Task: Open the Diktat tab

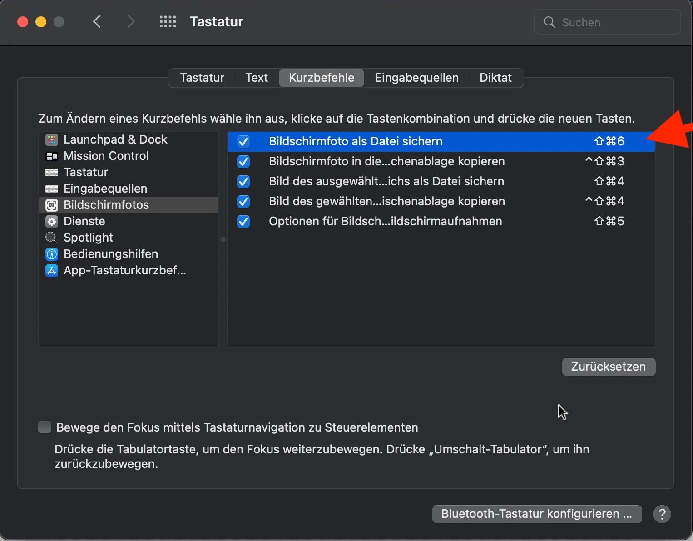Action: tap(495, 78)
